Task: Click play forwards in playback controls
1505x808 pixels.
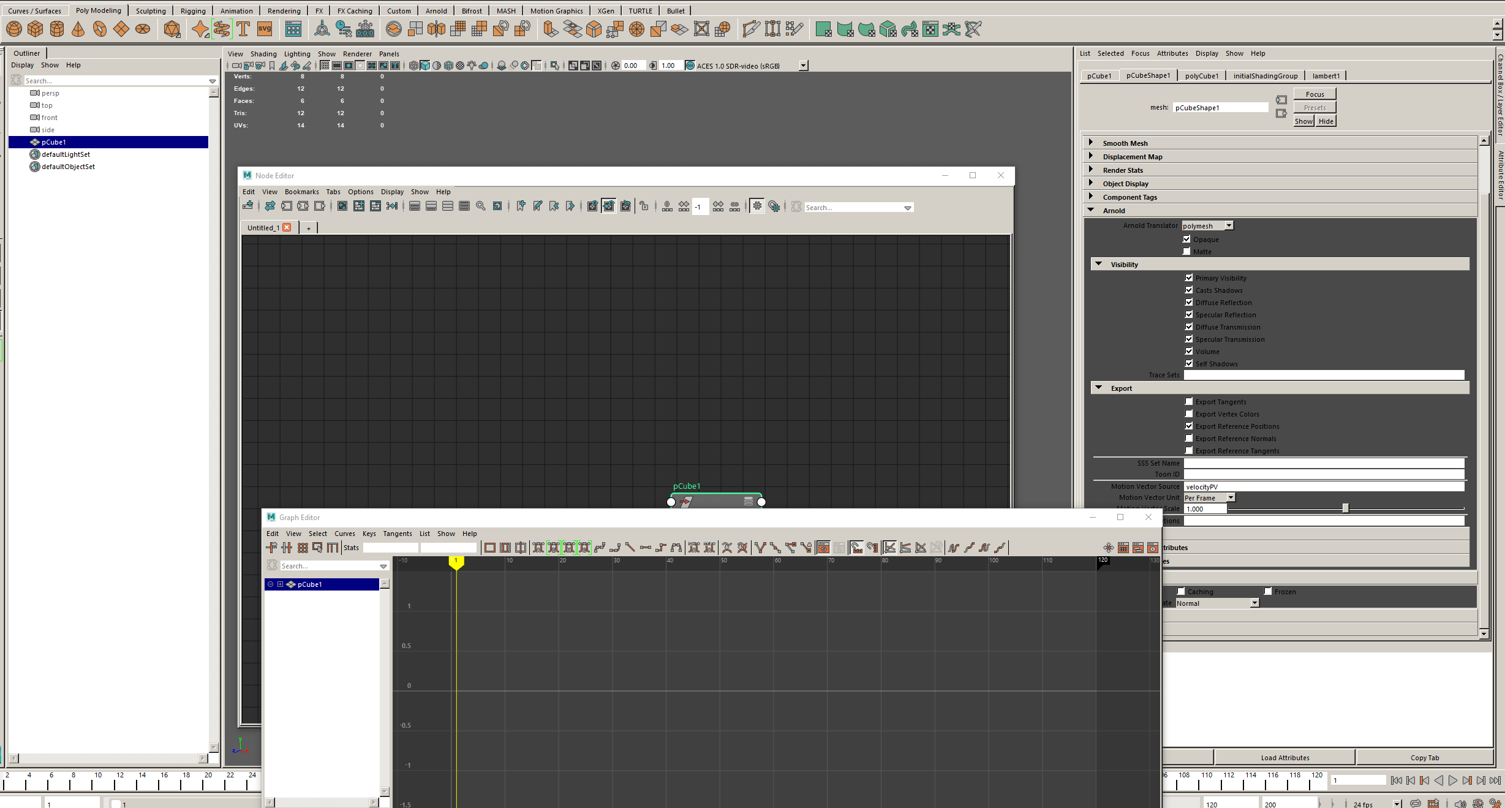Action: 1452,780
